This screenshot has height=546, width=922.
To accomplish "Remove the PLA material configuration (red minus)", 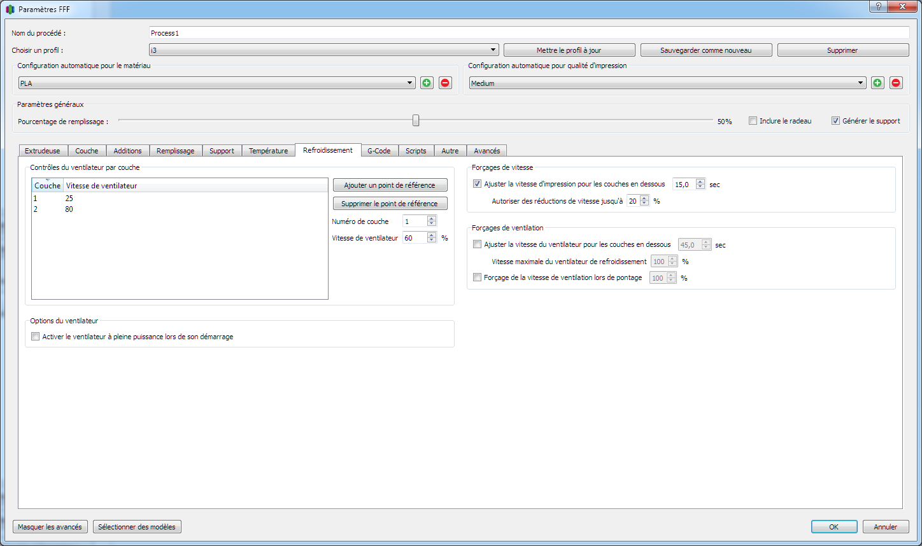I will [445, 83].
